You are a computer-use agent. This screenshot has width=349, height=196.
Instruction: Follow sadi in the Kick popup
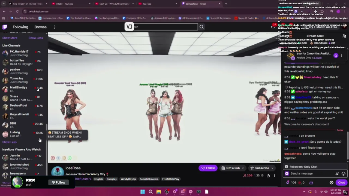[x=58, y=183]
